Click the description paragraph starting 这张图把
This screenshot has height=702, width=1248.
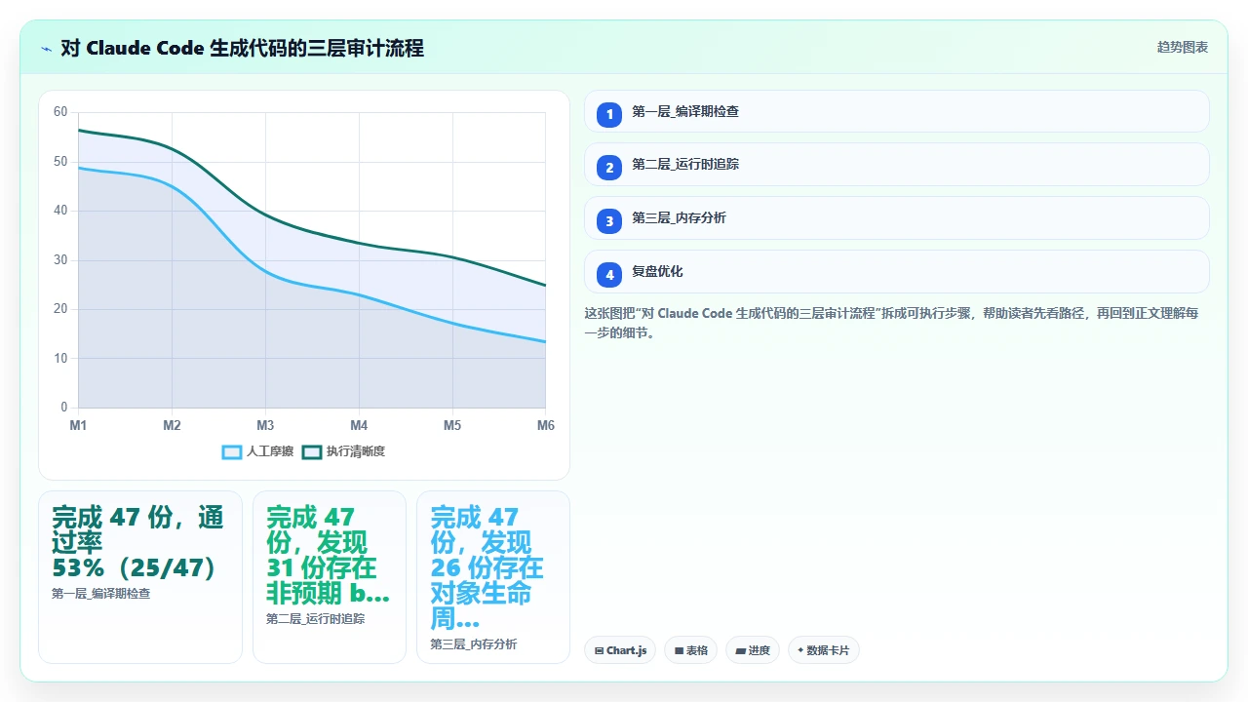[x=891, y=323]
